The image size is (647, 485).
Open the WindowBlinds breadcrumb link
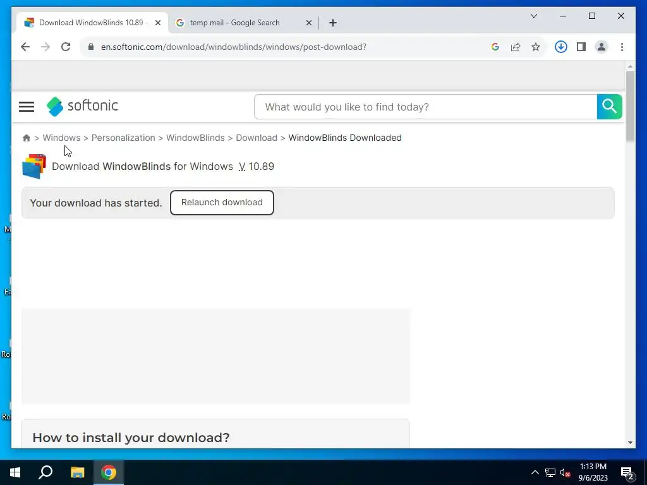(x=196, y=138)
